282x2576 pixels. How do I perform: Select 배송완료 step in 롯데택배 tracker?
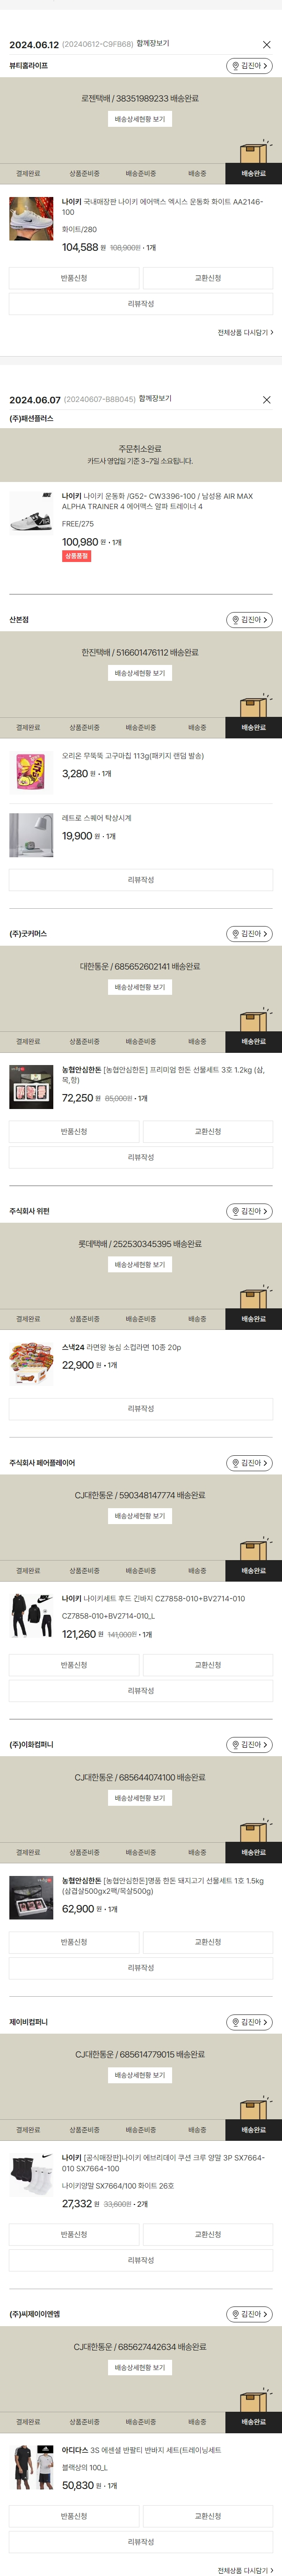[x=253, y=1319]
